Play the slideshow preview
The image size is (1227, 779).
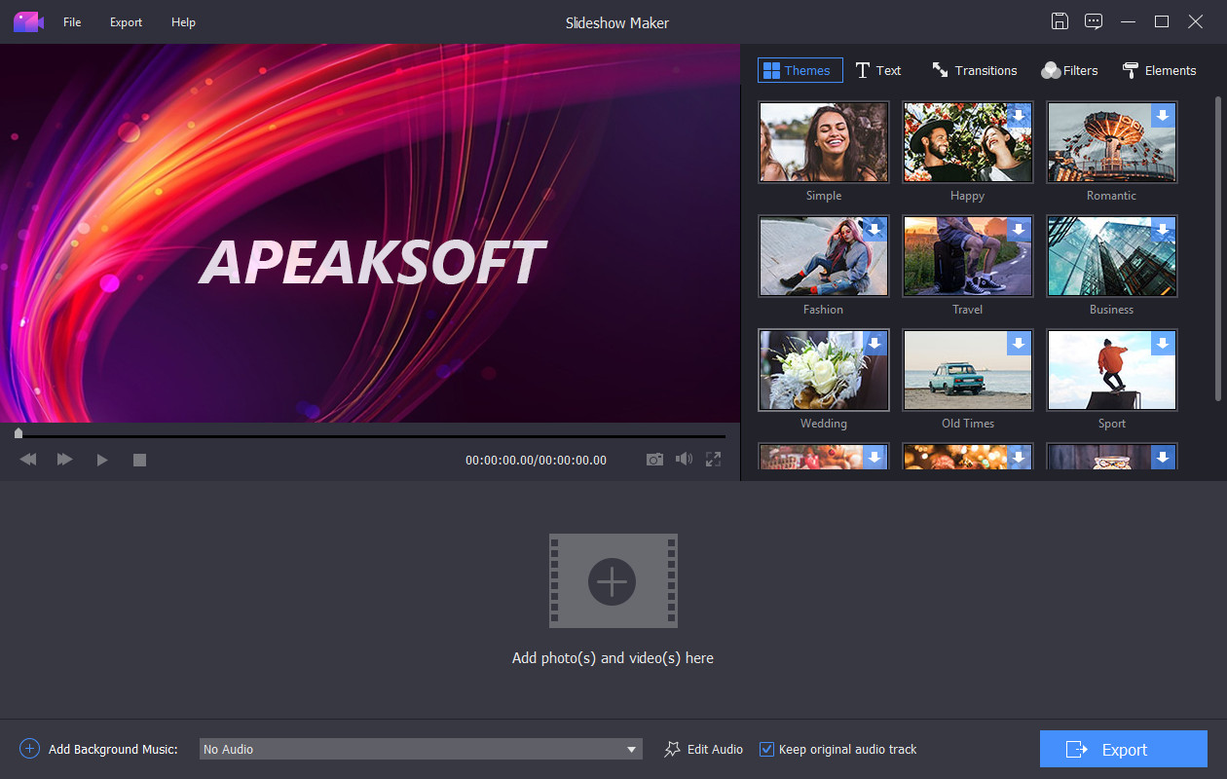[102, 460]
